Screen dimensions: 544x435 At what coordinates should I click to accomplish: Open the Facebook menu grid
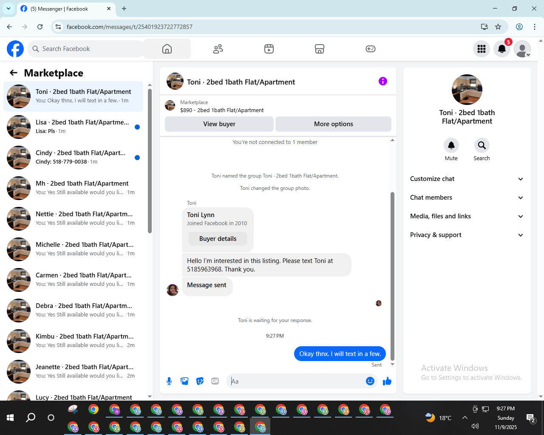pos(482,49)
